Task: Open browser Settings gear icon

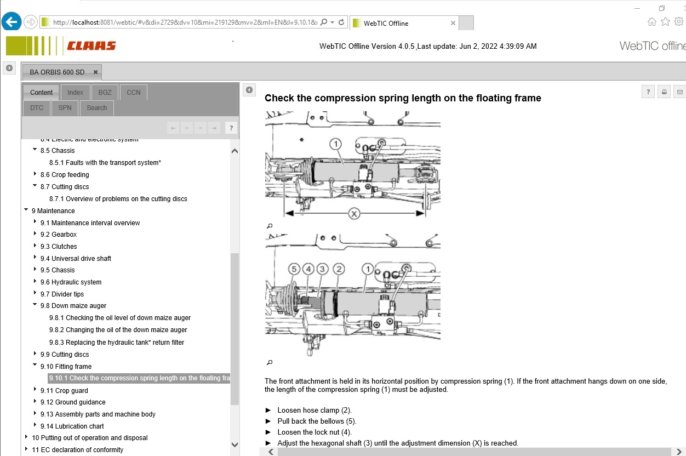Action: point(679,22)
